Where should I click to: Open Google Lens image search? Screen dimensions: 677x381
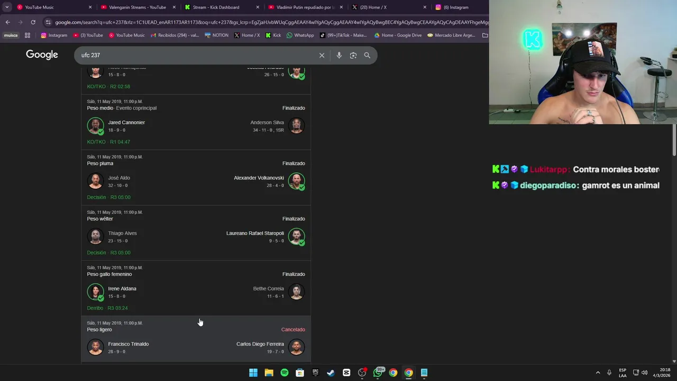click(x=353, y=55)
